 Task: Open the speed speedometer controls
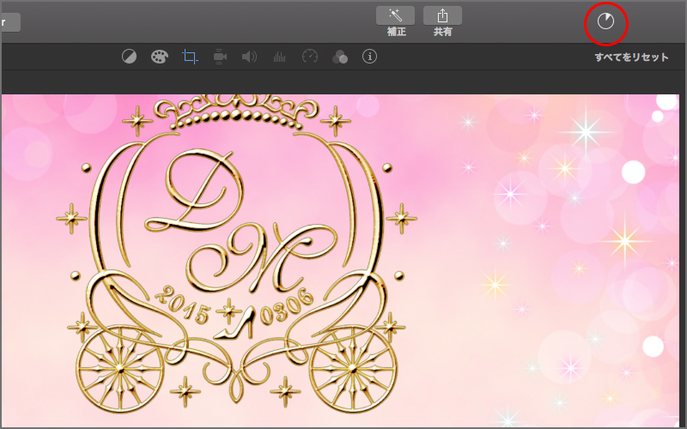[x=310, y=57]
